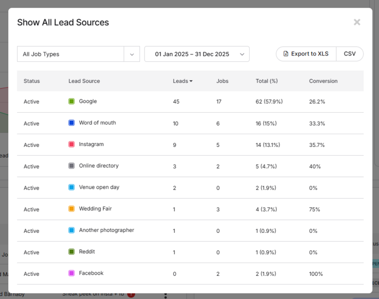379x299 pixels.
Task: Click the Active status in Reddit row
Action: [32, 253]
